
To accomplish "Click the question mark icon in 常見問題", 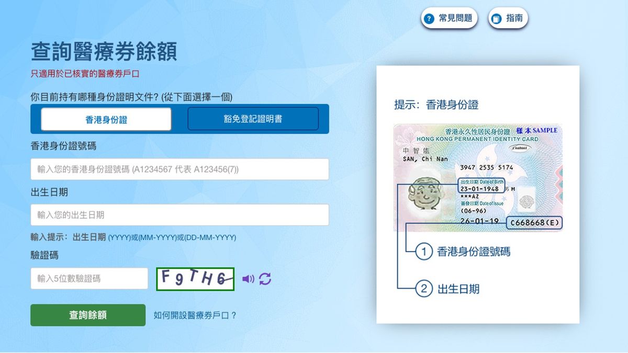I will (429, 19).
